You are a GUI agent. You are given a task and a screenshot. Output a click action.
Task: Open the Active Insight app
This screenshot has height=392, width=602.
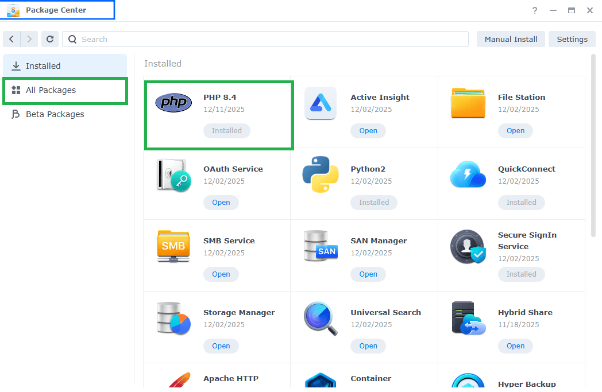(x=368, y=130)
